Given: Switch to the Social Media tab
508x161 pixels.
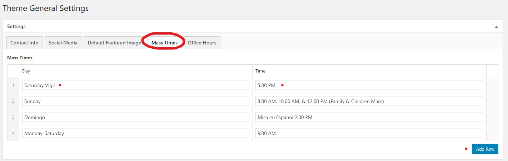Looking at the screenshot, I should (63, 43).
